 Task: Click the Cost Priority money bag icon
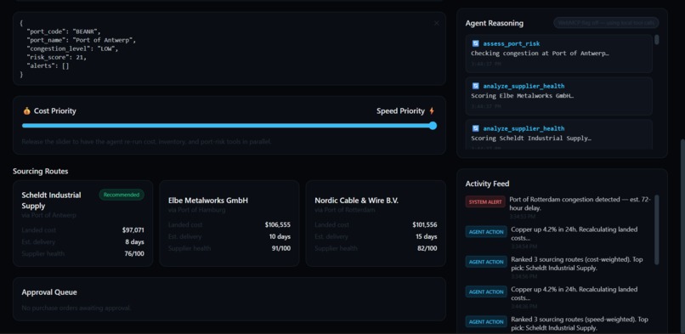(x=26, y=110)
